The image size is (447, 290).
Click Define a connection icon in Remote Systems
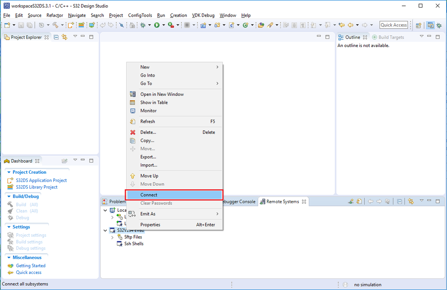coord(351,201)
